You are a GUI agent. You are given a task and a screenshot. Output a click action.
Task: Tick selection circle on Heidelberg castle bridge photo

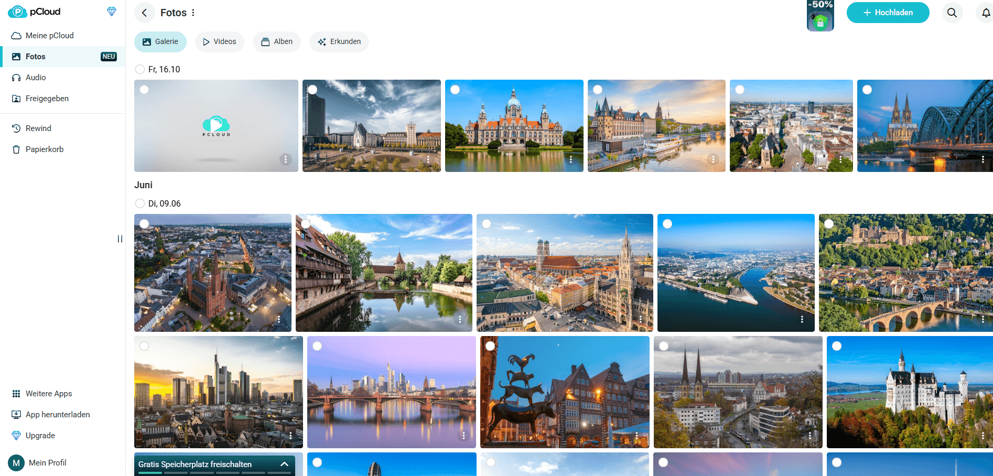829,224
